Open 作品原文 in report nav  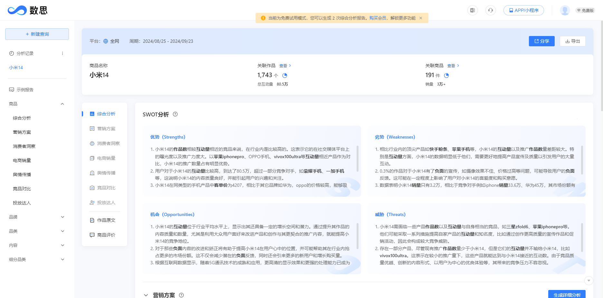pos(102,220)
